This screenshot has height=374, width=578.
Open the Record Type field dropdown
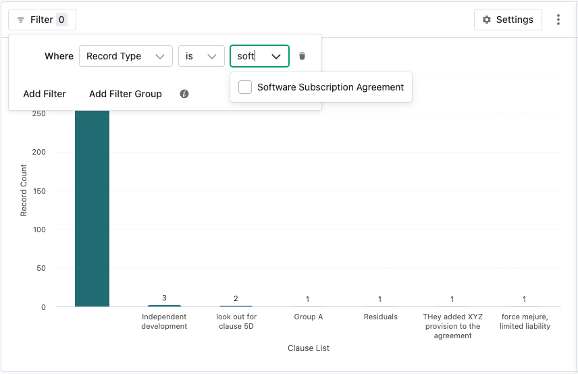(x=126, y=56)
